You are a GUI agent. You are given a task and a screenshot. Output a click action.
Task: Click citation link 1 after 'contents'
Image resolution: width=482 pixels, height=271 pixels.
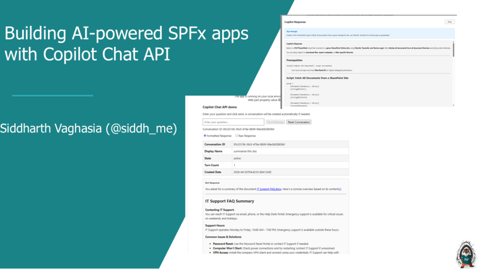340,189
